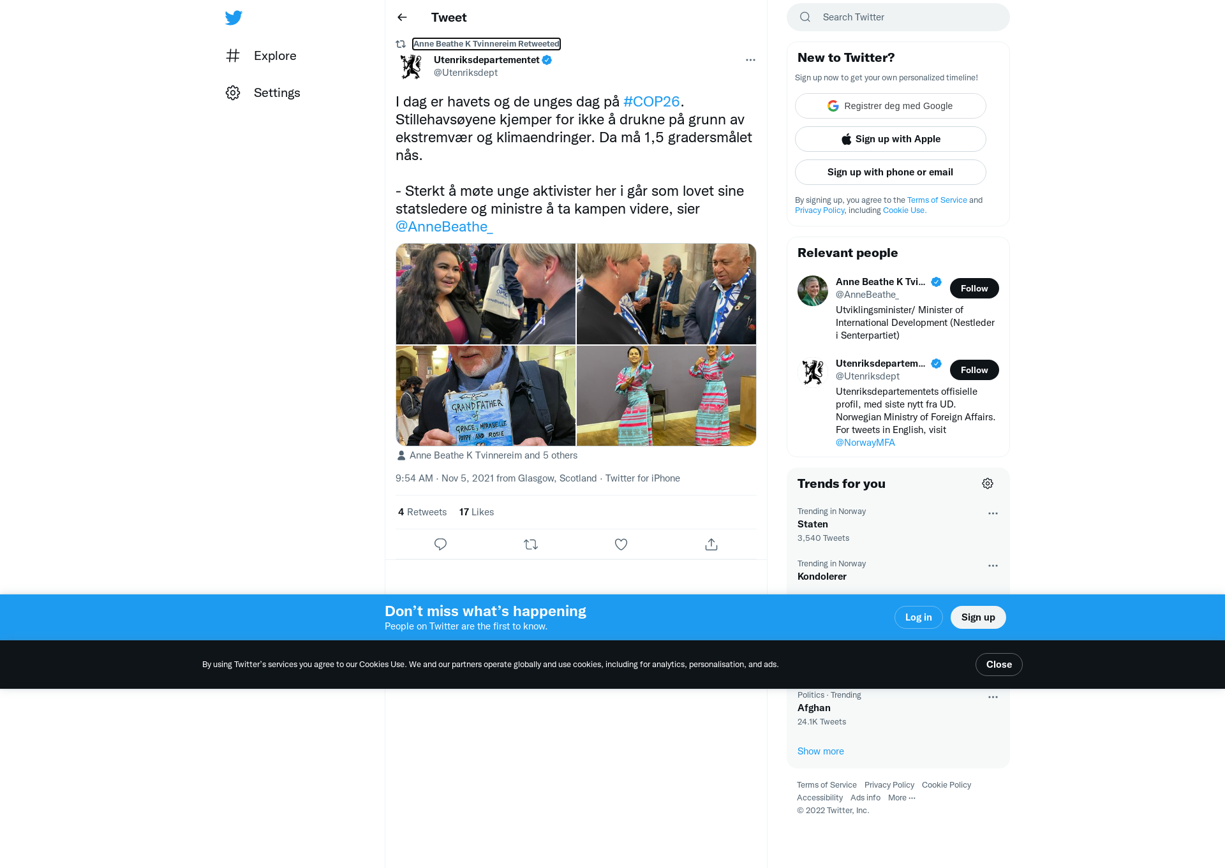The width and height of the screenshot is (1225, 868).
Task: Open the share tweet icon
Action: click(711, 545)
